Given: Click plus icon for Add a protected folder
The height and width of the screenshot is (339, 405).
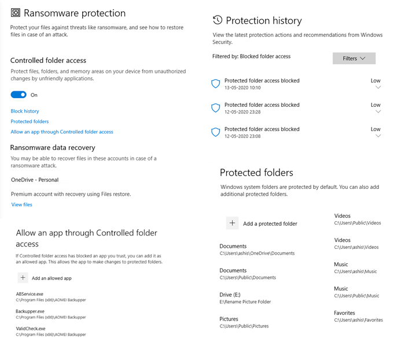Looking at the screenshot, I should pyautogui.click(x=232, y=223).
